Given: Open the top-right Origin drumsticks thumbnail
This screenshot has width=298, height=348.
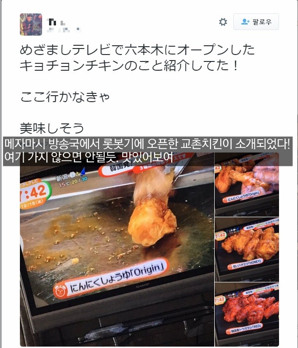Looking at the screenshot, I should (x=247, y=184).
